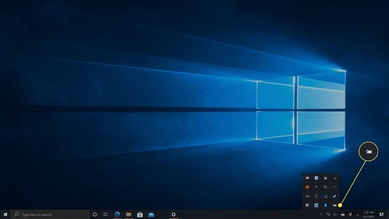Collapse the hidden icons tray chevron
389x219 pixels.
pos(321,215)
